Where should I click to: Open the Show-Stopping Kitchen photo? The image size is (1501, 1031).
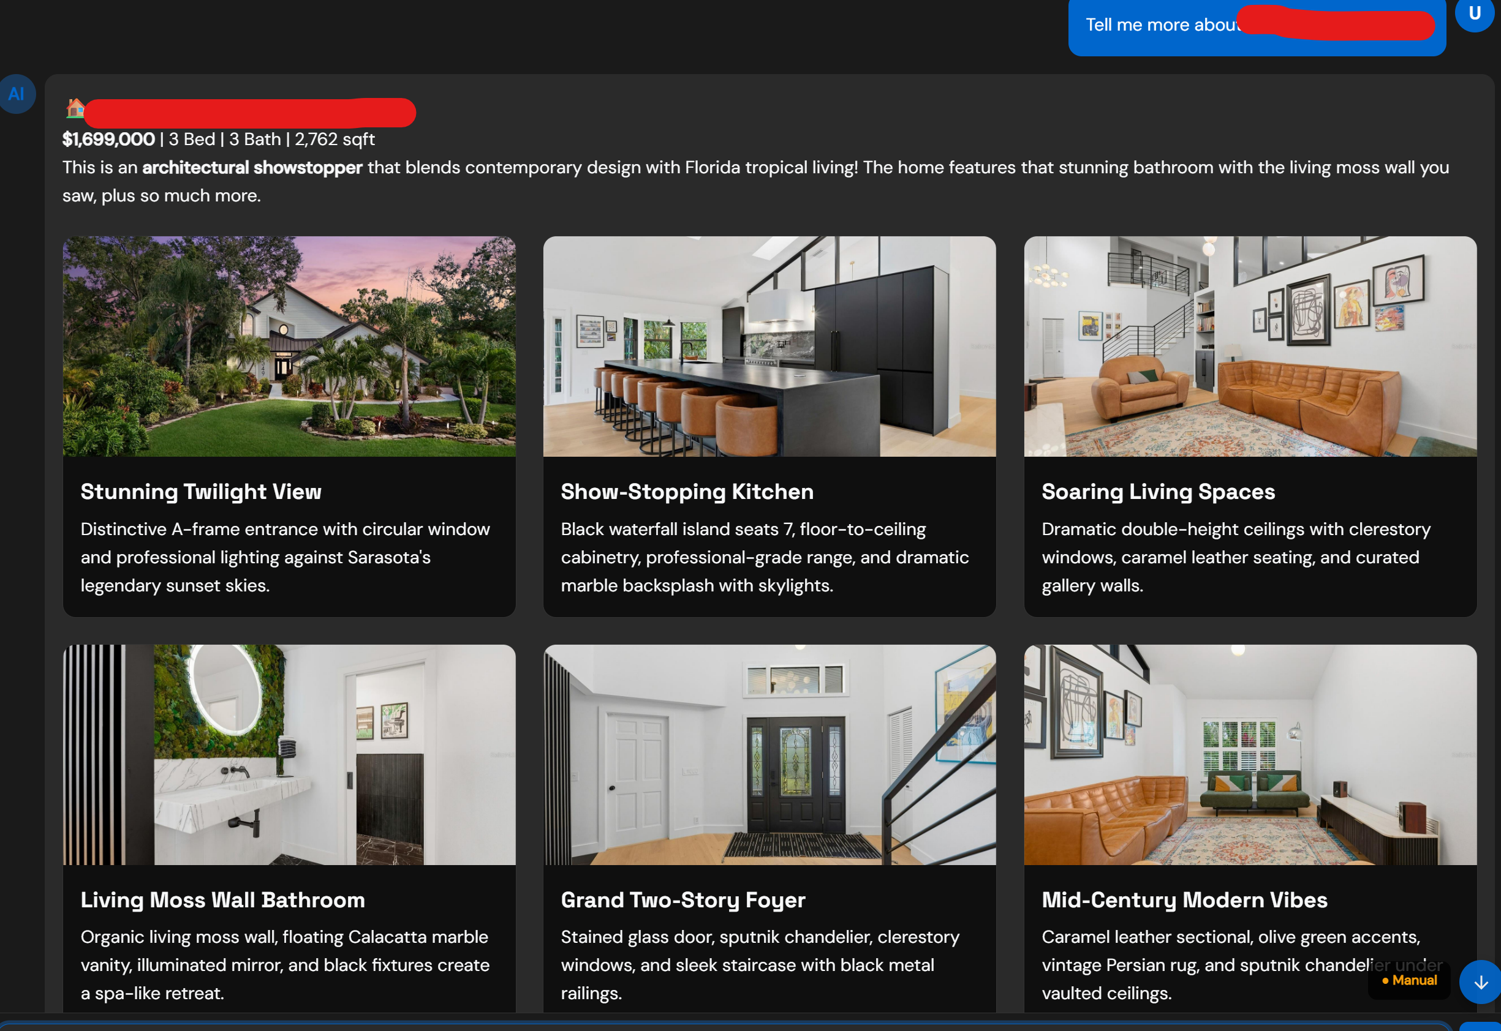769,347
